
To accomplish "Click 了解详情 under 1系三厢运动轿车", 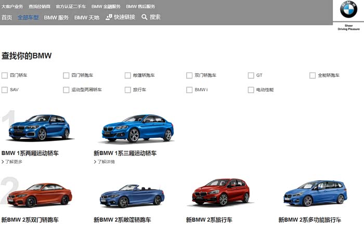I will coord(106,162).
